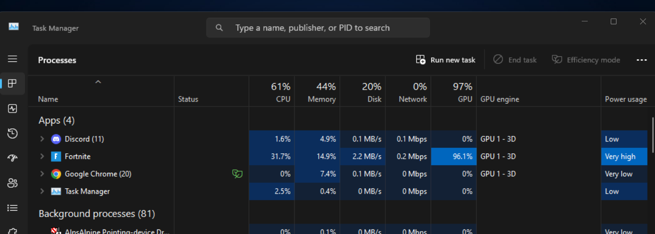Click Chrome's 7.4% memory cell
Viewport: 655px width, 234px height.
(317, 174)
